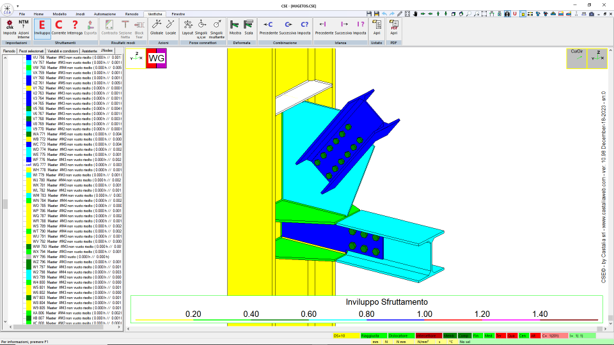Go to Successiva istanza
Image resolution: width=614 pixels, height=345 pixels.
tap(343, 28)
